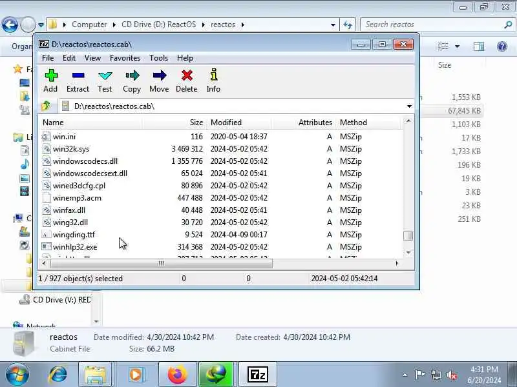Open Internet Explorer from the taskbar
Screen dimensions: 517x387
(58, 375)
